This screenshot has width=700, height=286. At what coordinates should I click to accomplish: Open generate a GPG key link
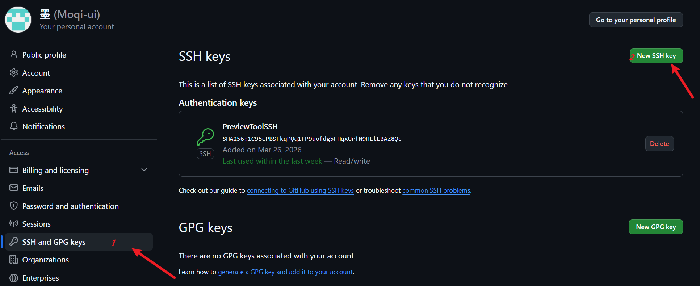coord(285,272)
